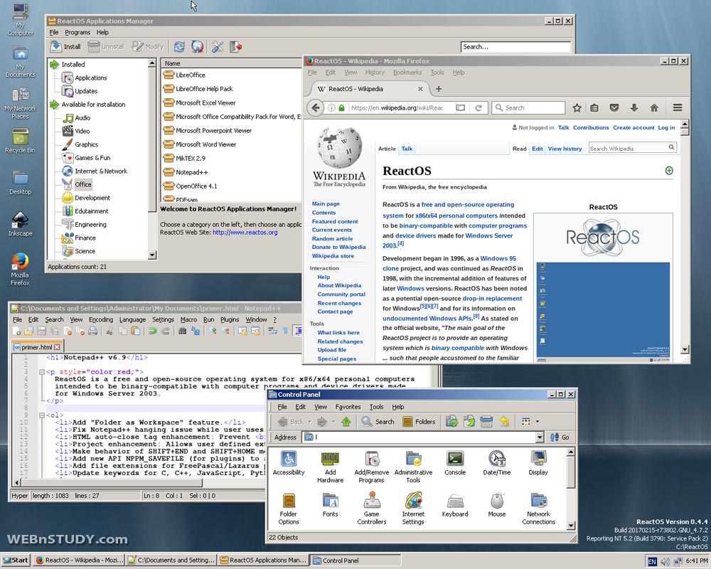The height and width of the screenshot is (569, 711).
Task: Open Firefox hamburger menu
Action: point(678,107)
